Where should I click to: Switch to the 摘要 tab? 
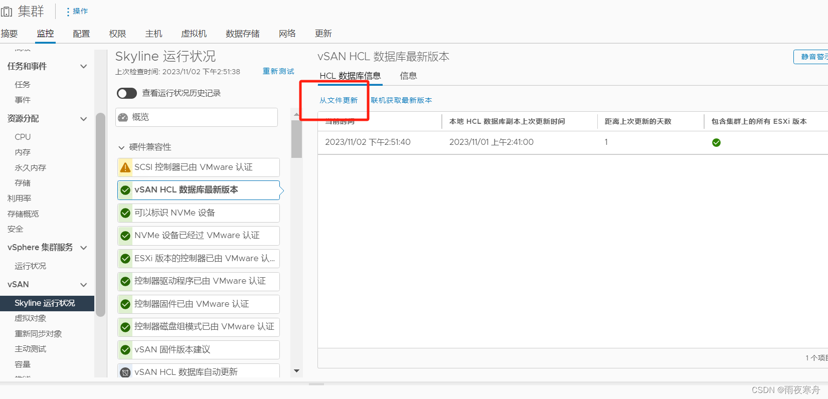[9, 34]
